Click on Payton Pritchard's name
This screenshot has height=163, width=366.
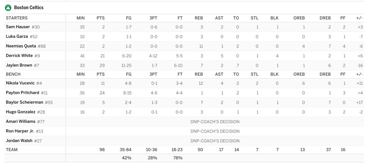pos(22,93)
